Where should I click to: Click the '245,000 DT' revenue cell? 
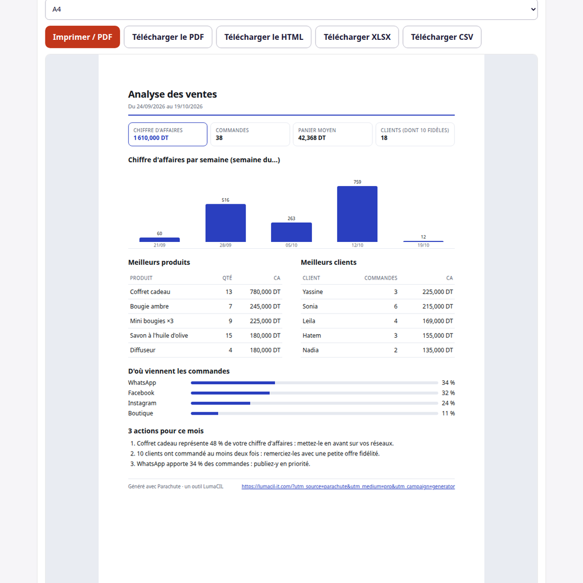[265, 306]
